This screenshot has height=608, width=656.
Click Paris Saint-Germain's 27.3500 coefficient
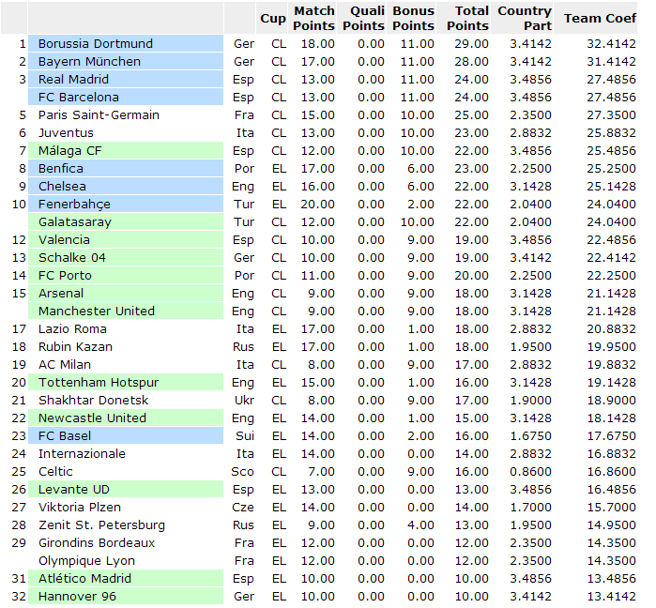coord(611,115)
